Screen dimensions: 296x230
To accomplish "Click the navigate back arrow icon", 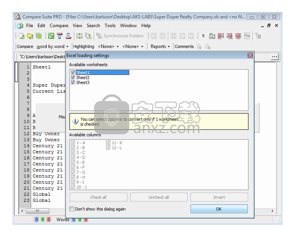I will click(153, 36).
